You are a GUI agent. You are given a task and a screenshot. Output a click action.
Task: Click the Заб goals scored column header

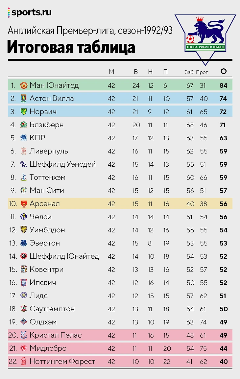click(189, 72)
